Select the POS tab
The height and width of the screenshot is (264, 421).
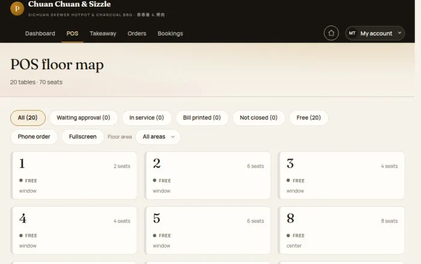tap(72, 33)
